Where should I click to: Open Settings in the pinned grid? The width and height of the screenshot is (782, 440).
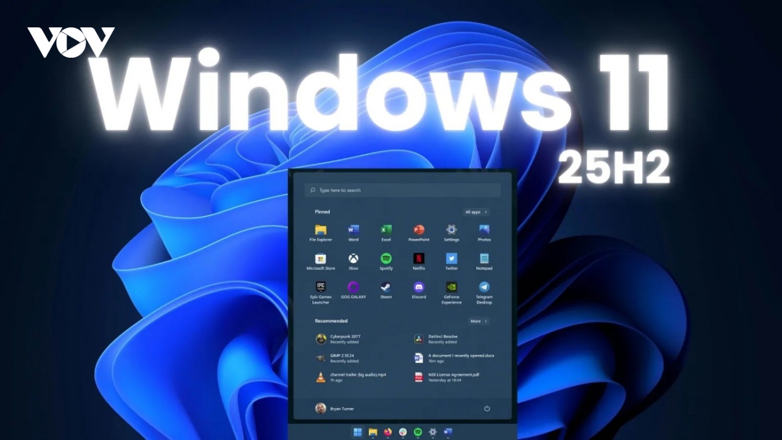(452, 233)
